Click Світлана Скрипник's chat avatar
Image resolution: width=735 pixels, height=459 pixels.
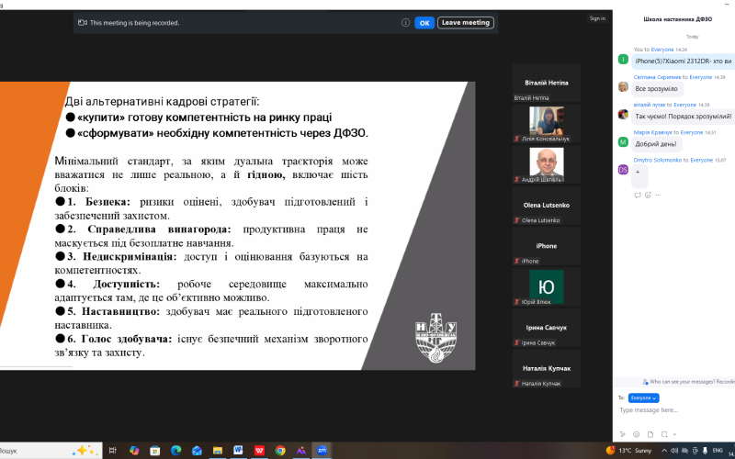coord(623,86)
